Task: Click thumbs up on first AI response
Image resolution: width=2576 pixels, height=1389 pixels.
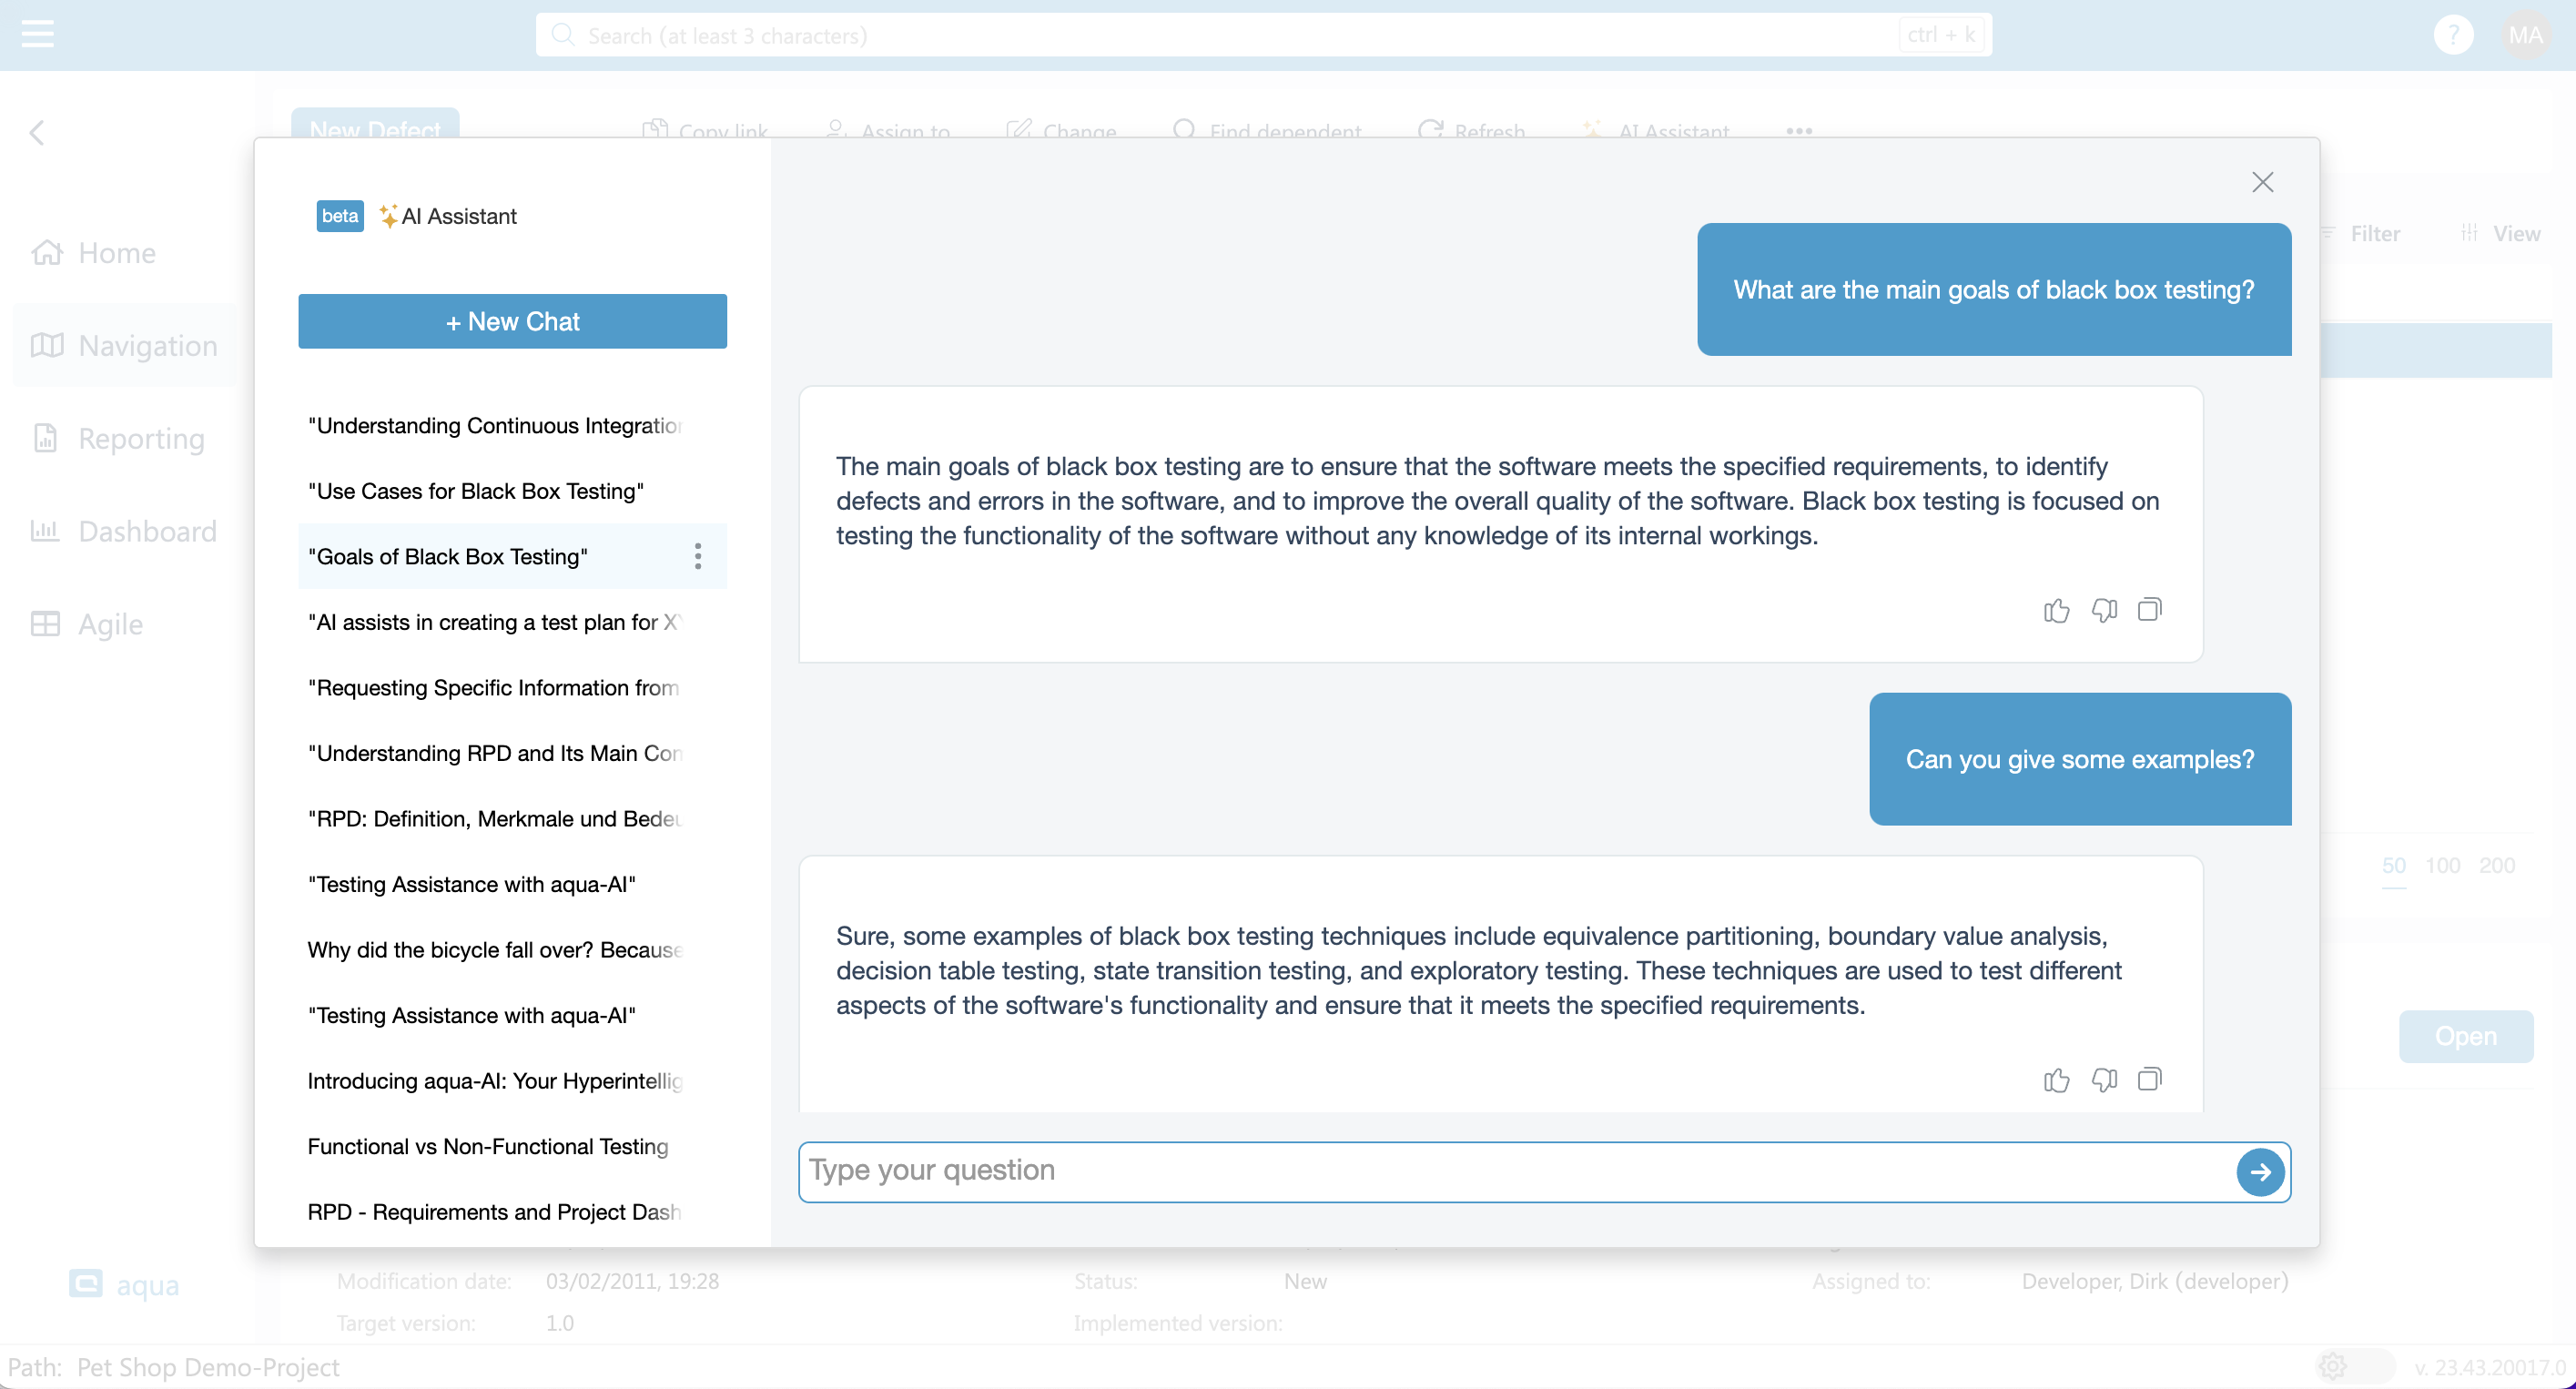Action: 2056,610
